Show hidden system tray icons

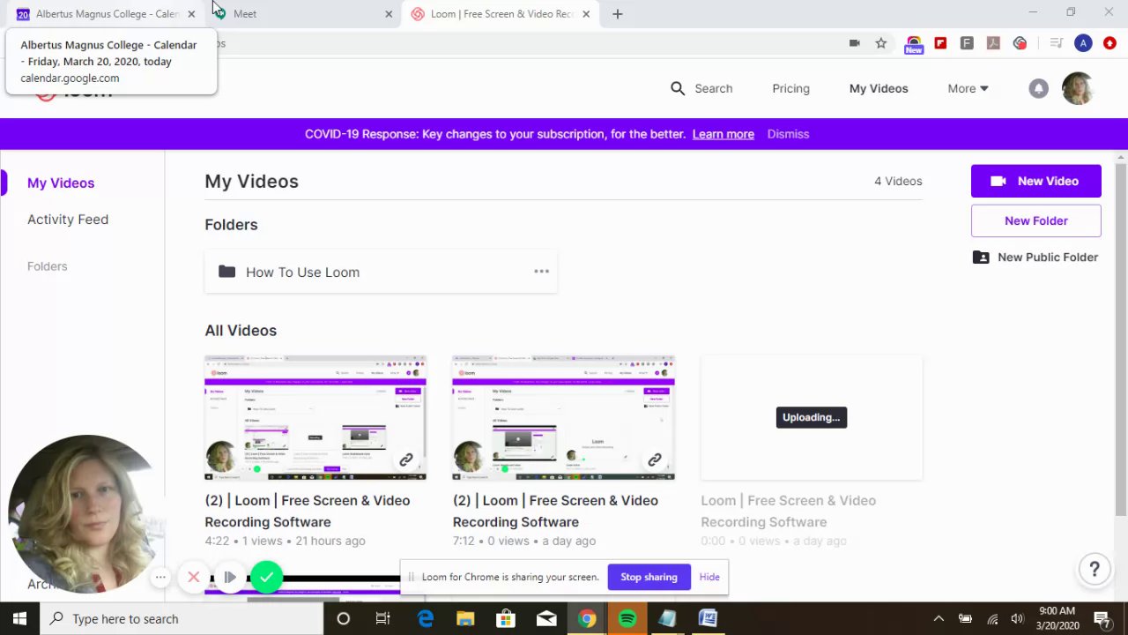pyautogui.click(x=939, y=618)
